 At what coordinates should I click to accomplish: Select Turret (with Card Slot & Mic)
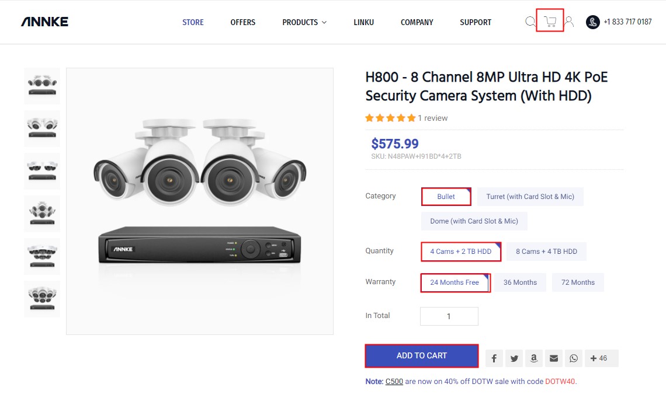click(530, 197)
